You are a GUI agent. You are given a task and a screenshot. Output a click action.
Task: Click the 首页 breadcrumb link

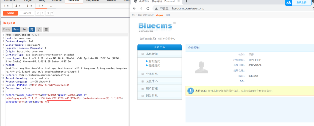pos(160,39)
